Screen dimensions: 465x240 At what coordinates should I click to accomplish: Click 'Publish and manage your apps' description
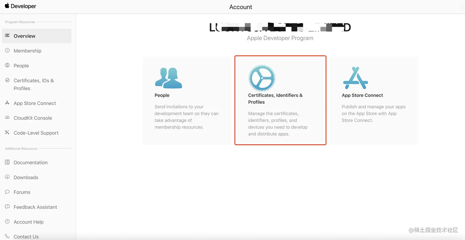click(x=374, y=114)
